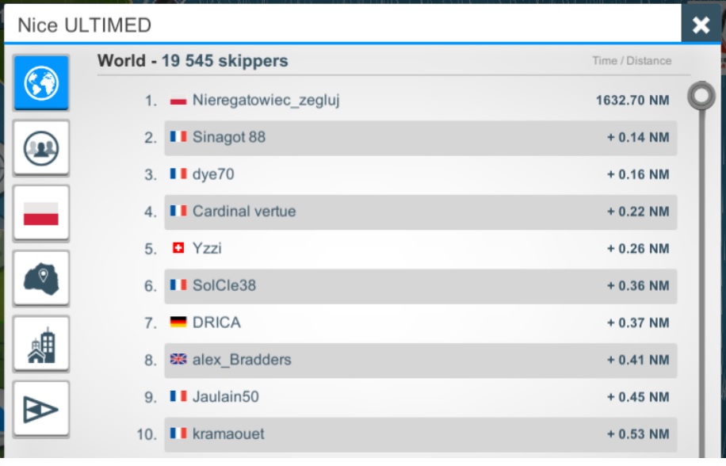Open the friends group ranking icon
Viewport: 726px width, 466px height.
pyautogui.click(x=40, y=148)
